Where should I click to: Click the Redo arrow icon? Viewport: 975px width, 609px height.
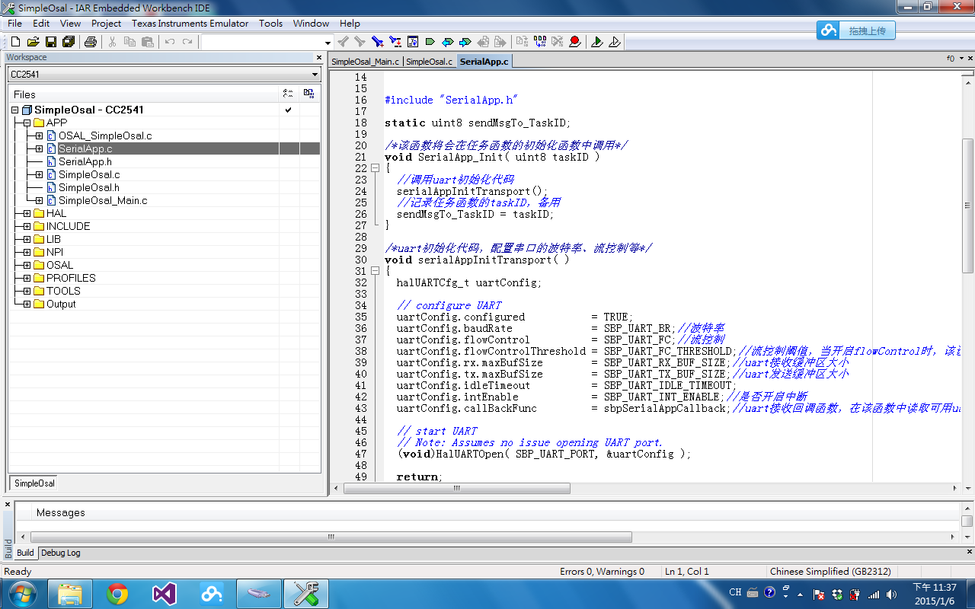[187, 42]
